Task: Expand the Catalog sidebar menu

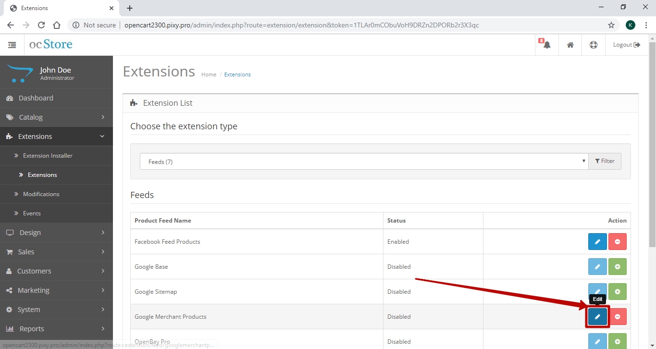Action: tap(56, 117)
